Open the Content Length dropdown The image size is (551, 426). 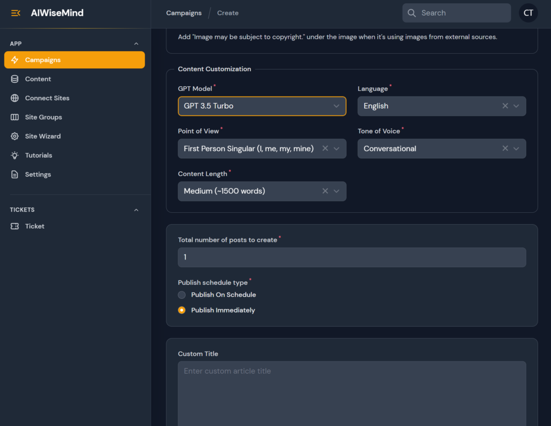click(336, 191)
